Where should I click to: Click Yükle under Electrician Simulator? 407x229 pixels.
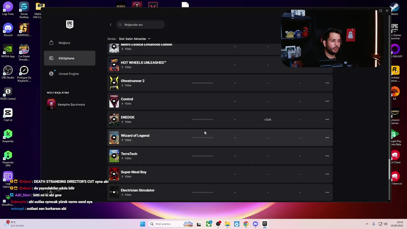(126, 195)
